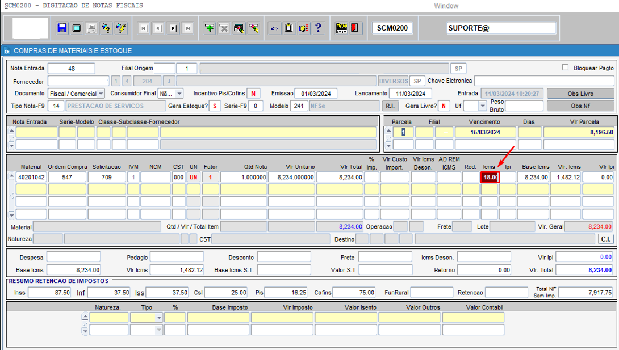This screenshot has height=350, width=619.
Task: Go to the next record
Action: coord(173,28)
